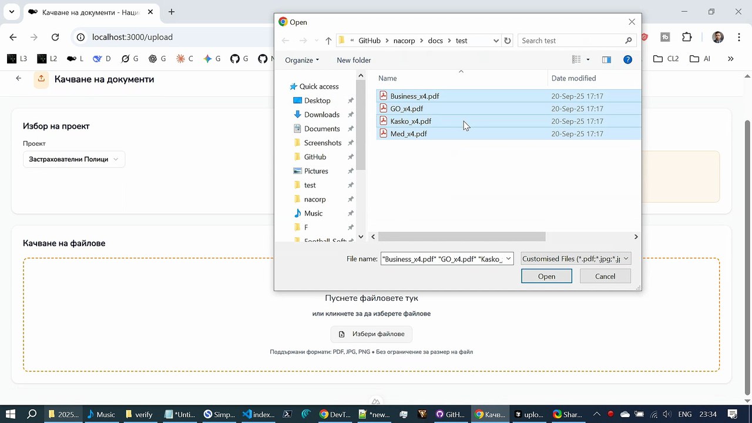Sort files by the Name column header

coord(387,78)
